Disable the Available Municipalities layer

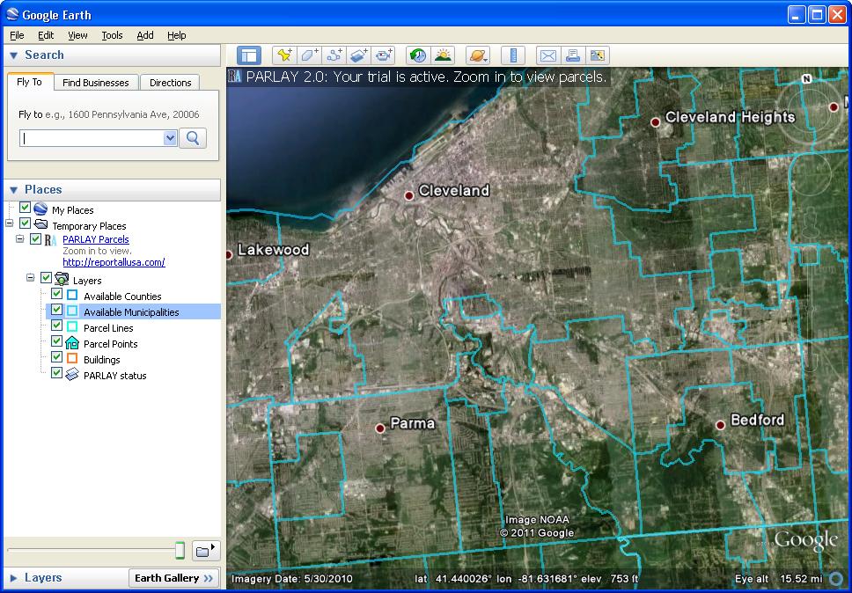tap(56, 310)
